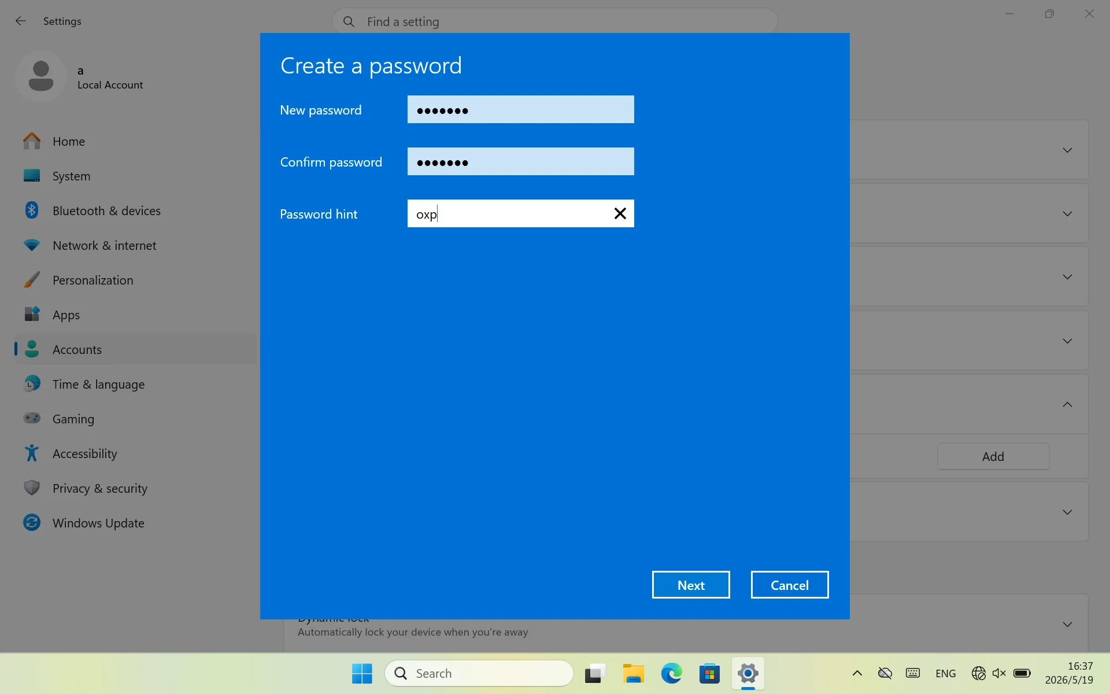
Task: Open the touch keyboard tray icon
Action: [913, 673]
